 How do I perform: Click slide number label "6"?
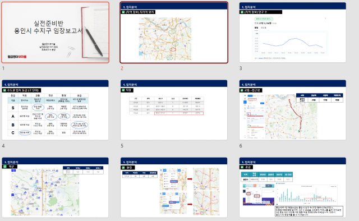(x=241, y=146)
